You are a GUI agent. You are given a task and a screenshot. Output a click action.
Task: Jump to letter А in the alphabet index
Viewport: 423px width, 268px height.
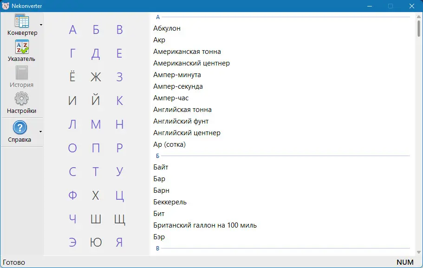[72, 29]
